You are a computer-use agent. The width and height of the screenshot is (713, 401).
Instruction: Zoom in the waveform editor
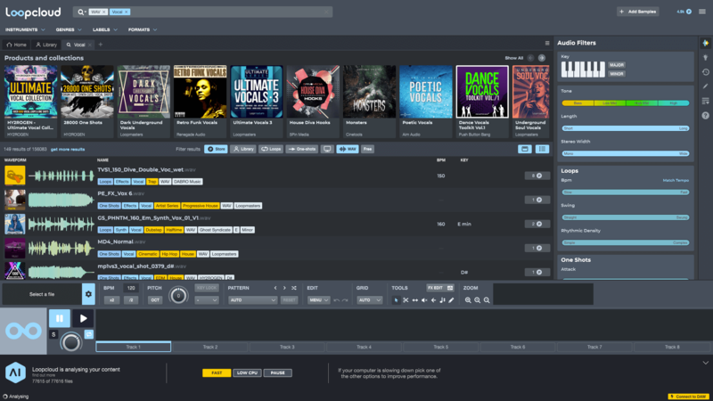[x=477, y=300]
